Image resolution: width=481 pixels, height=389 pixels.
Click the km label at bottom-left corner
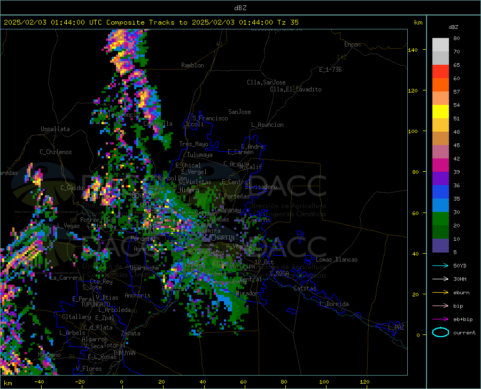(x=8, y=383)
